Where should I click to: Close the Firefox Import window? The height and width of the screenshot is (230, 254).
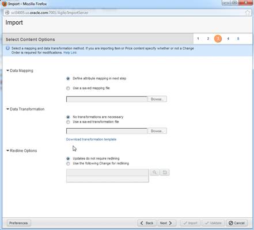(x=246, y=2)
